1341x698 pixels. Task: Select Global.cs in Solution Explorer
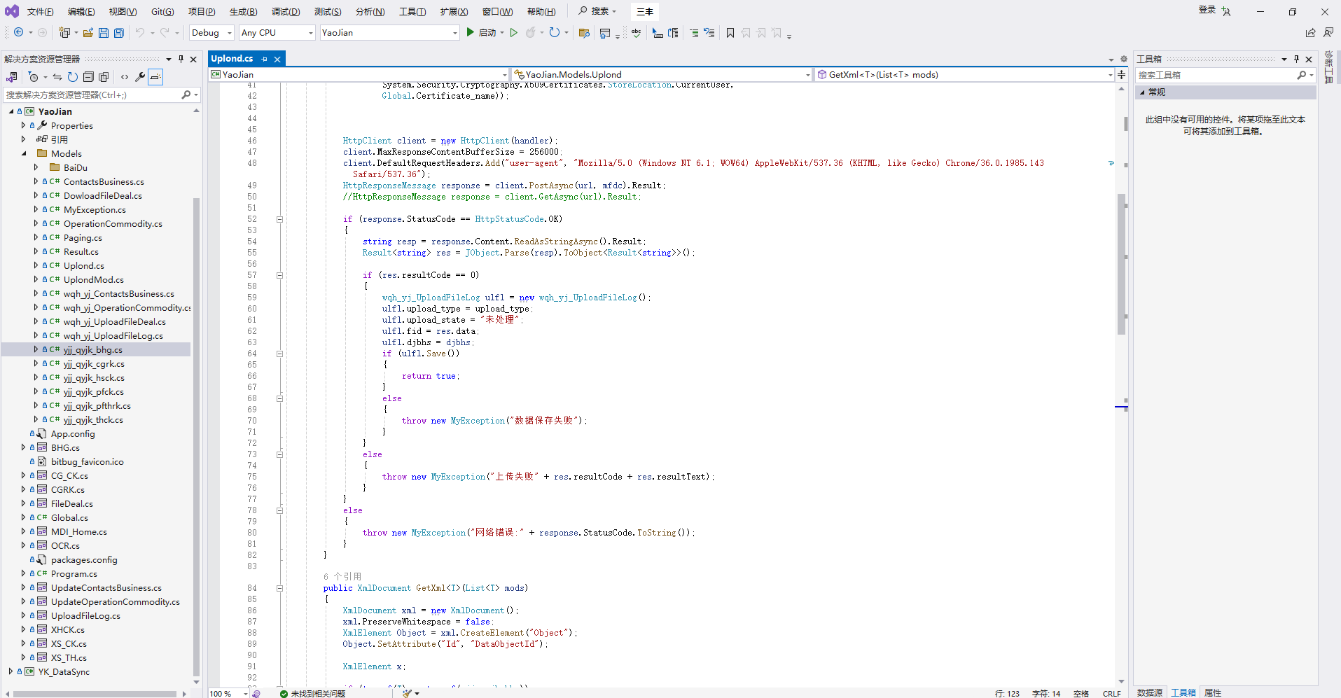point(69,517)
